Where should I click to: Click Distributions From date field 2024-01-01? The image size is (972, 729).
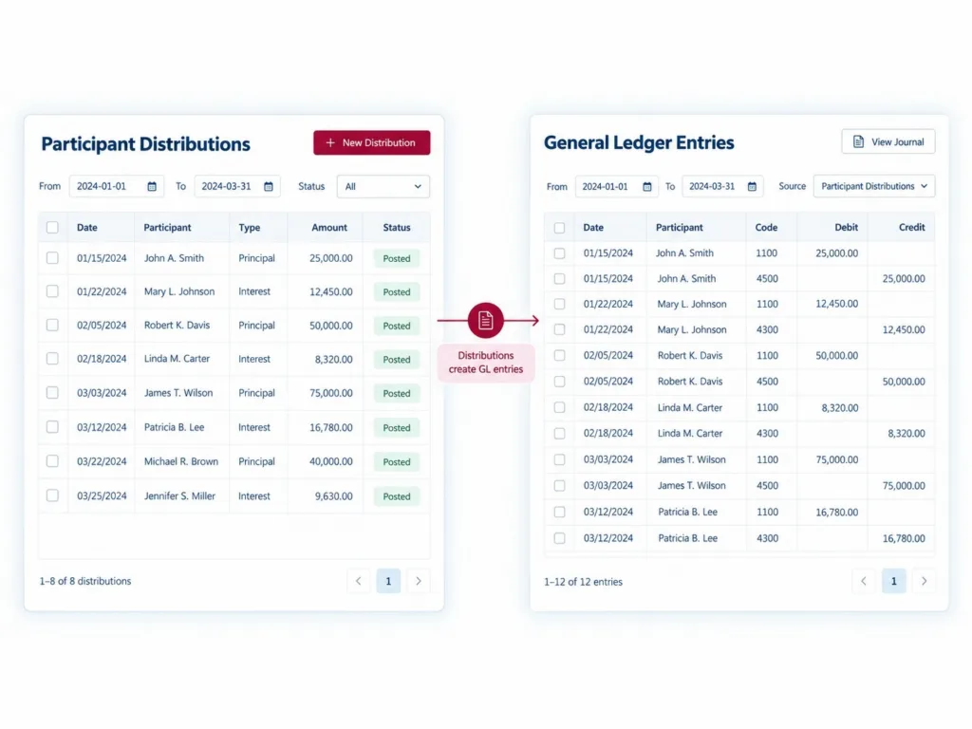coord(117,187)
